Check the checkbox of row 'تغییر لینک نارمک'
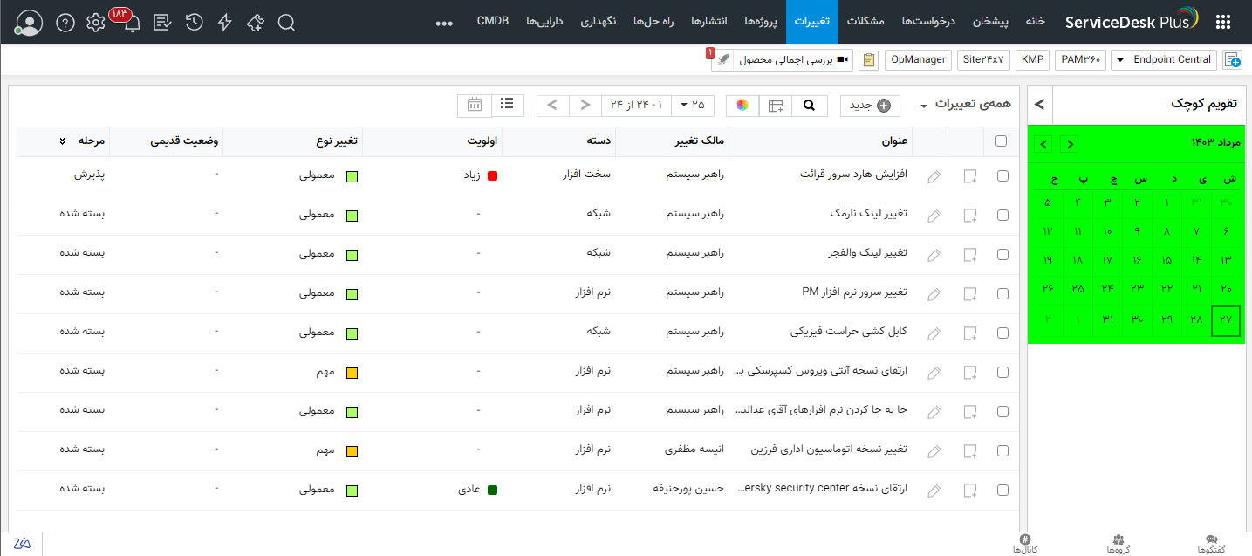Viewport: 1252px width, 556px height. 1002,215
